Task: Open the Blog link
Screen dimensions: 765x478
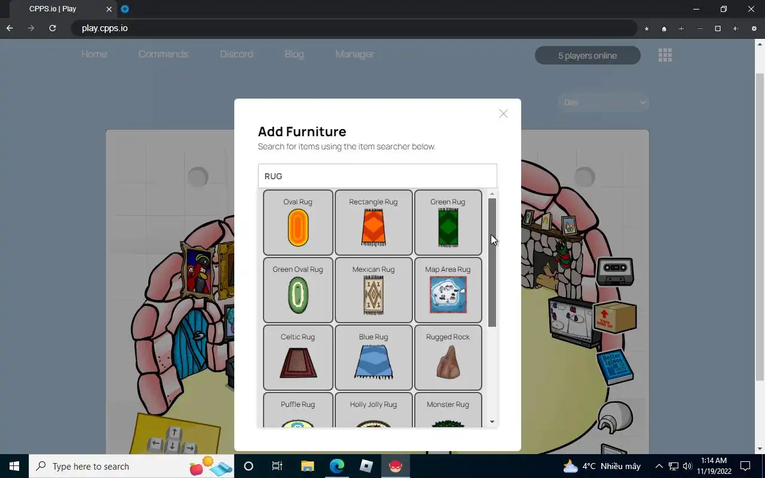Action: click(x=294, y=54)
